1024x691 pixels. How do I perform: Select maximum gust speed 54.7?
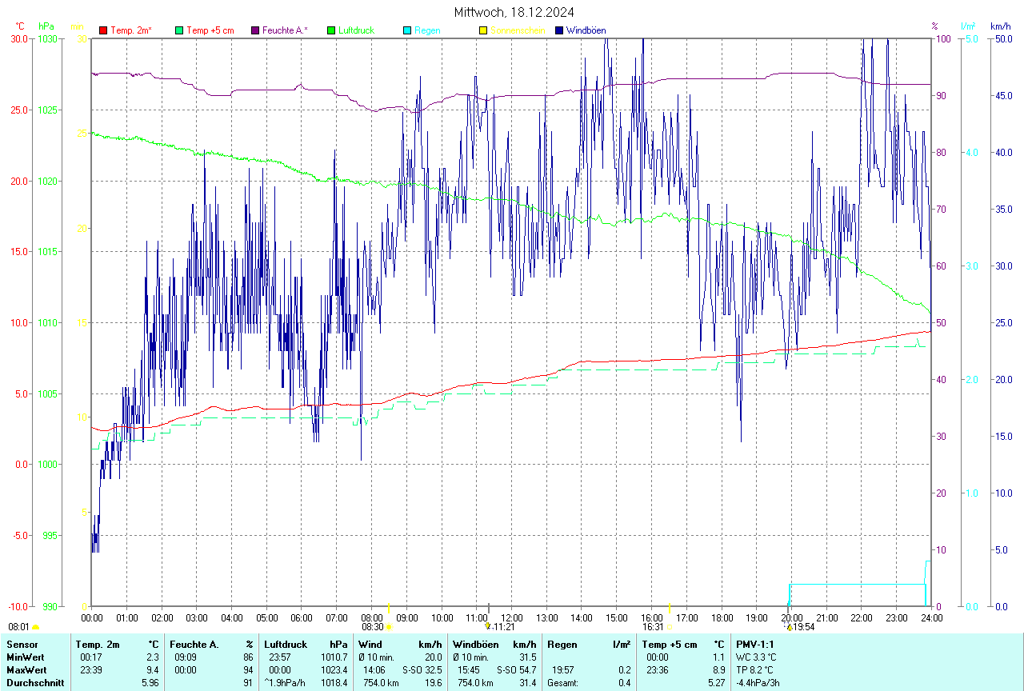pyautogui.click(x=528, y=669)
